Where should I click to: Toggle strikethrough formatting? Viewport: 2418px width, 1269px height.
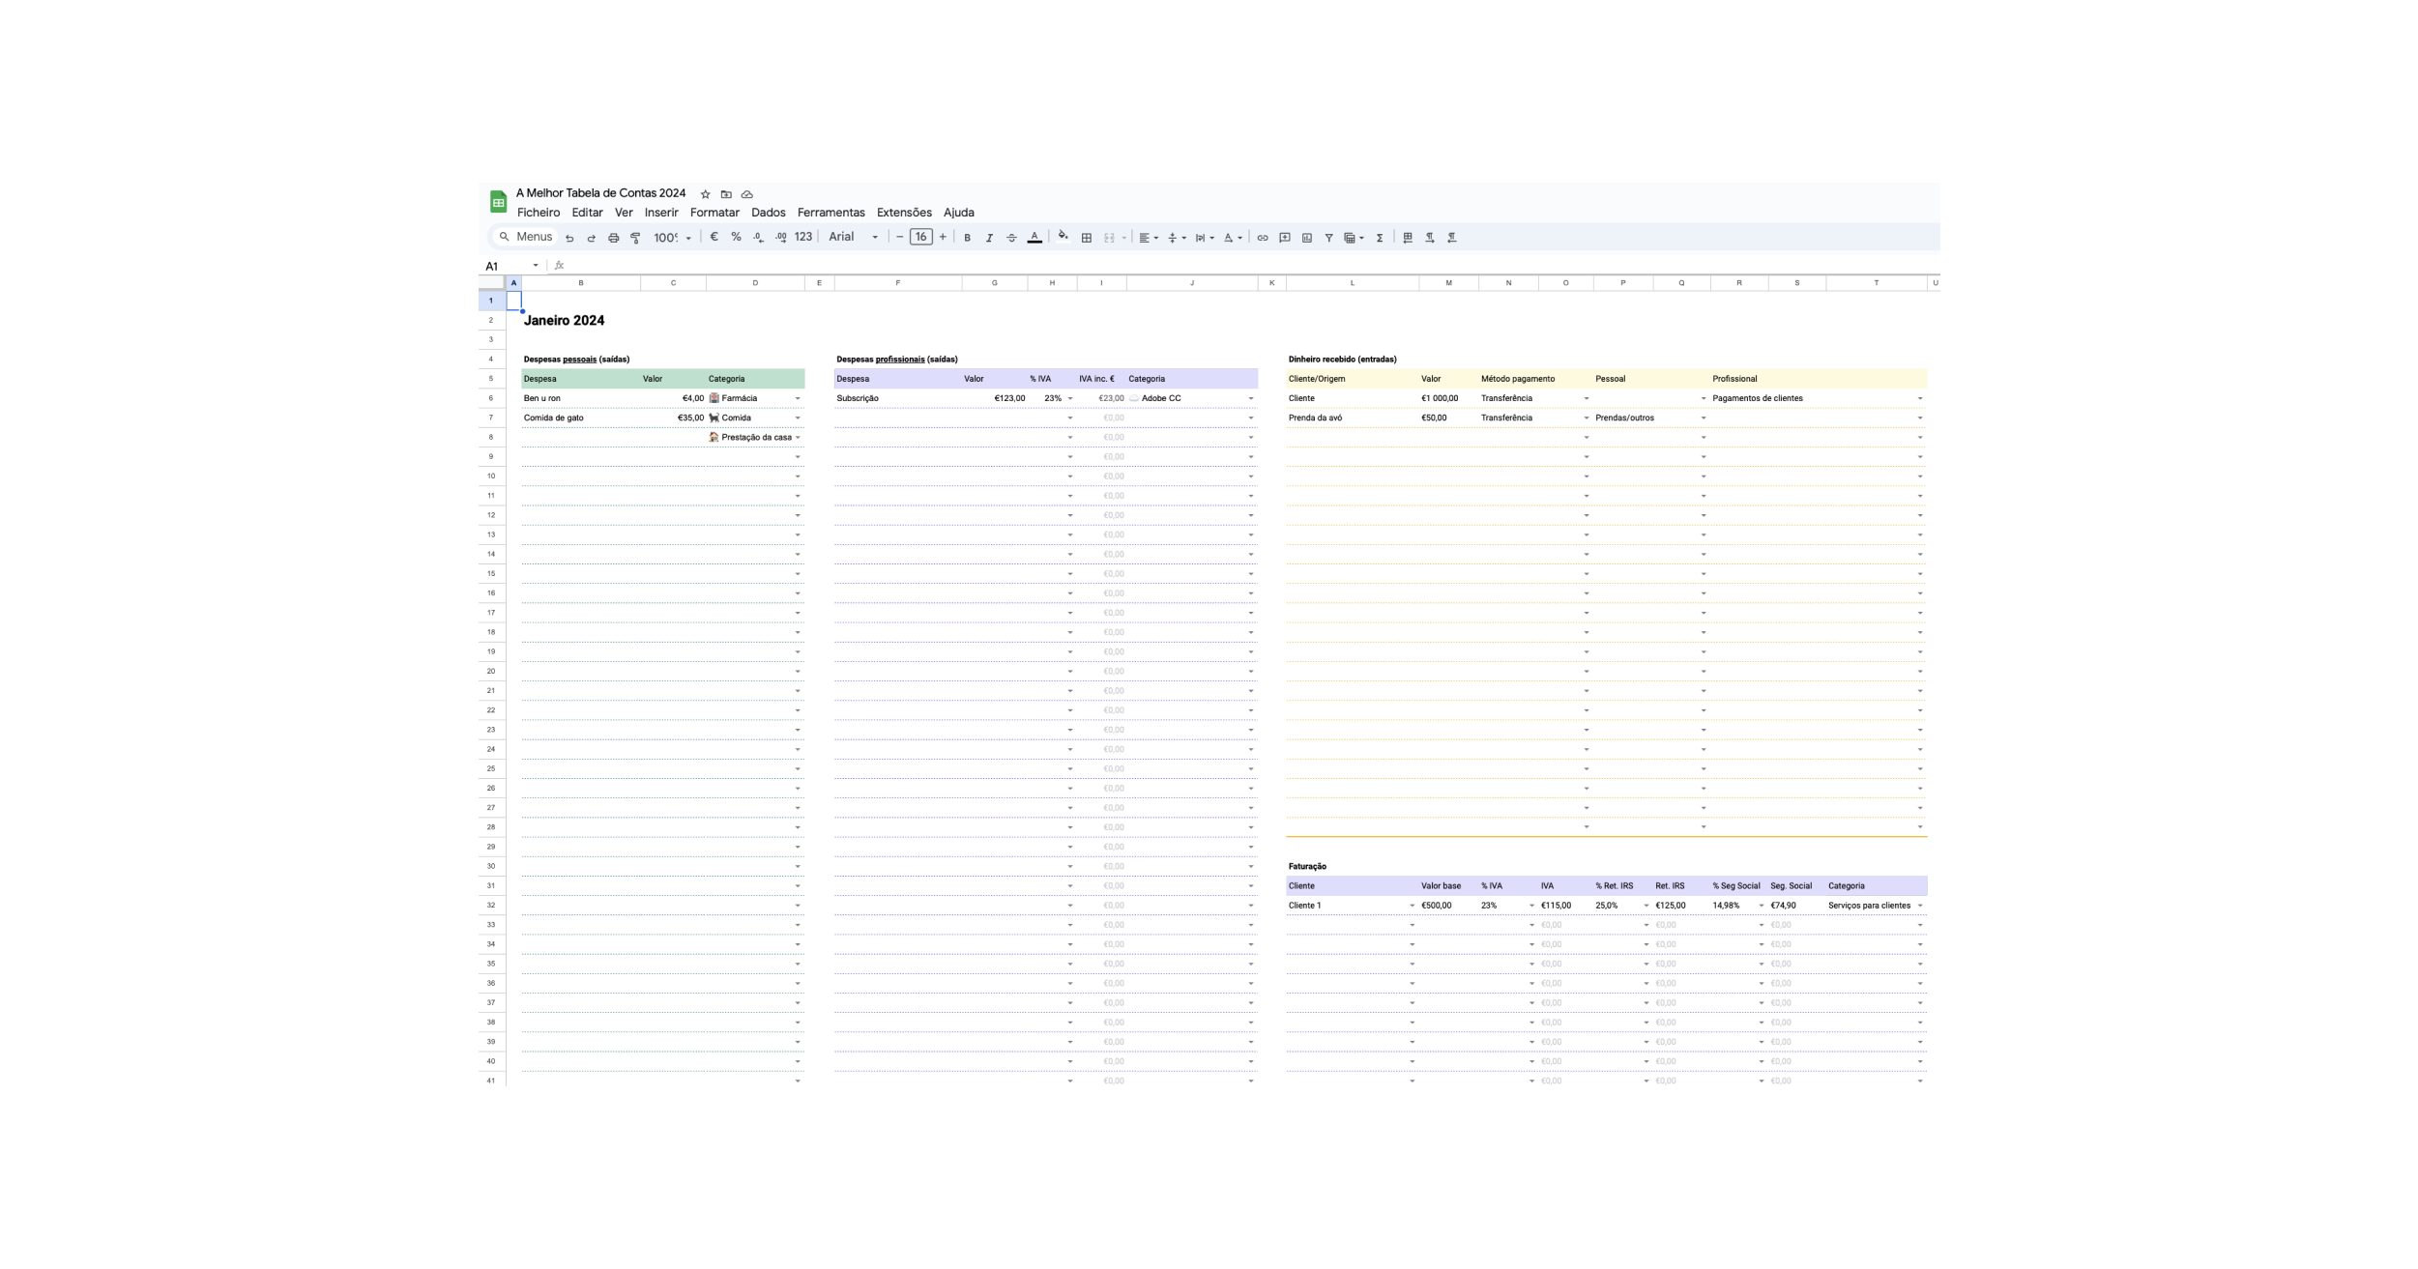point(1011,238)
